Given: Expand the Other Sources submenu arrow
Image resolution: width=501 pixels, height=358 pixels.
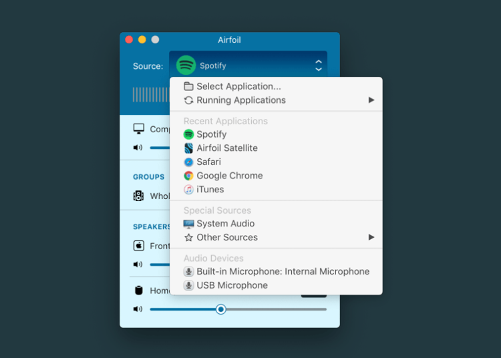Looking at the screenshot, I should tap(371, 237).
